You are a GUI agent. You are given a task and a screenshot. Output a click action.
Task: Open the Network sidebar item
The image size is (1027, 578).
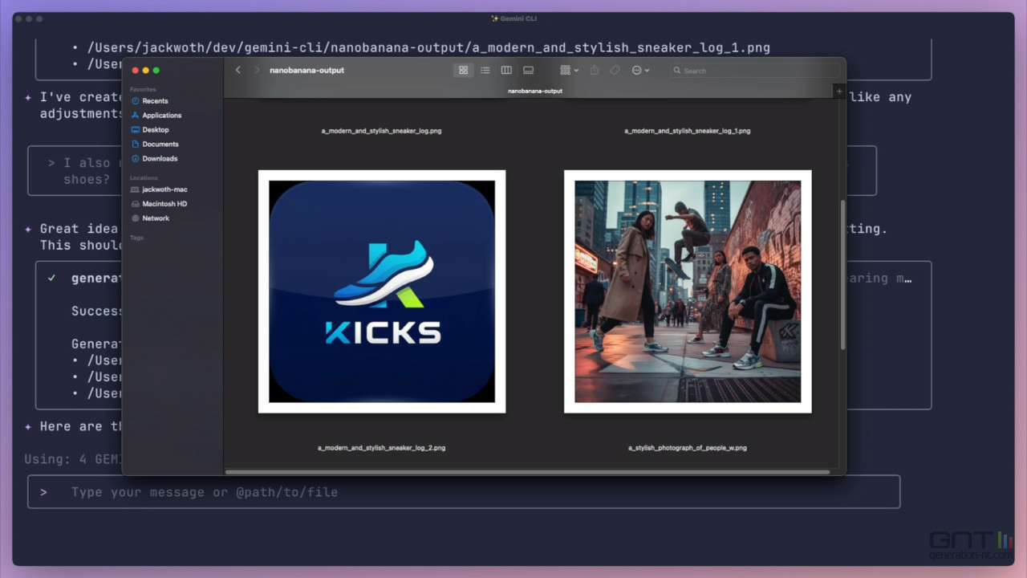coord(156,218)
